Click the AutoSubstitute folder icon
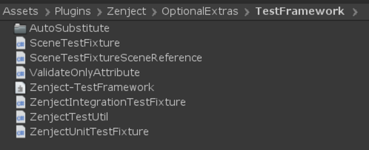The width and height of the screenshot is (369, 150). tap(20, 29)
